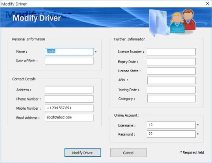
Task: Focus the Joining Date field
Action: click(171, 90)
